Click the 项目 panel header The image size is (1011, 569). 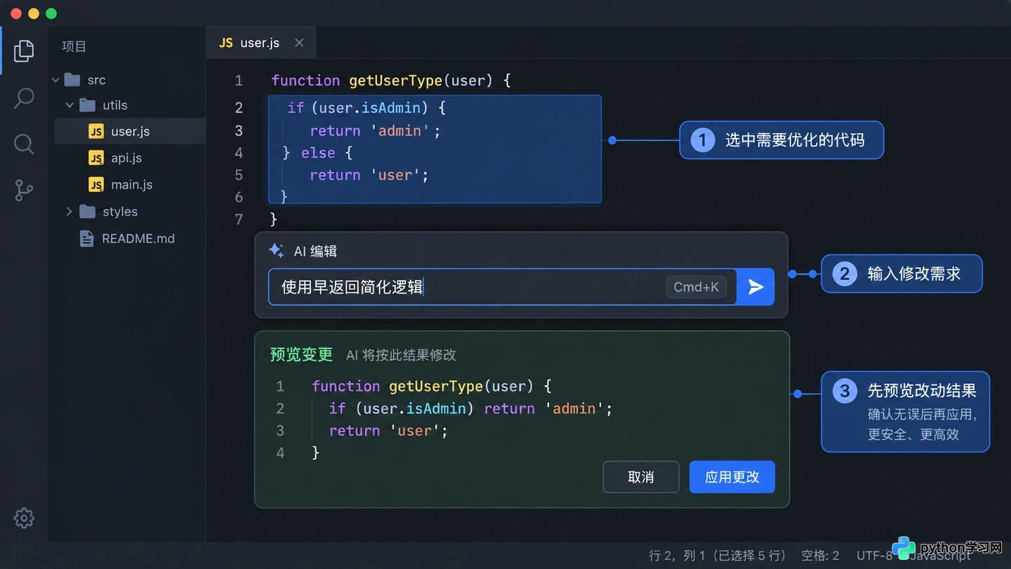pos(74,46)
